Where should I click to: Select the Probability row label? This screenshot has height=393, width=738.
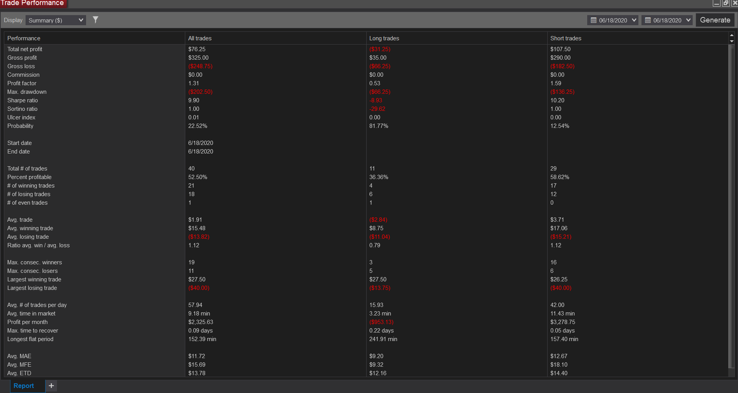click(20, 126)
